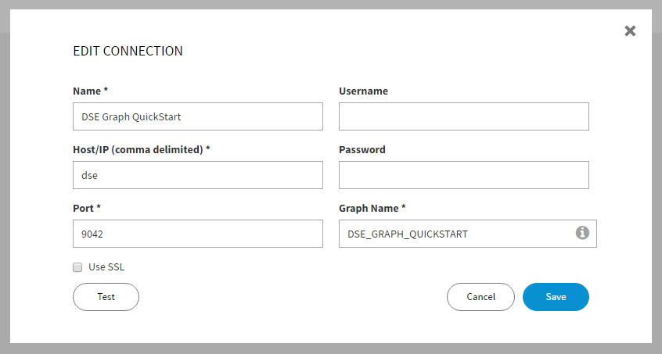Click the Use SSL label text

point(106,267)
